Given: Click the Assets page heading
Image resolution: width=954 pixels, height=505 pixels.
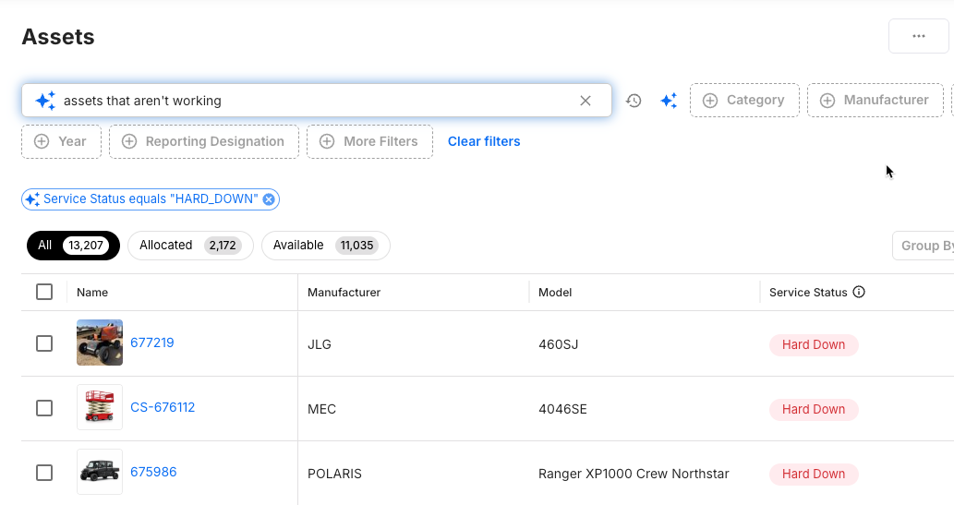Looking at the screenshot, I should tap(58, 37).
